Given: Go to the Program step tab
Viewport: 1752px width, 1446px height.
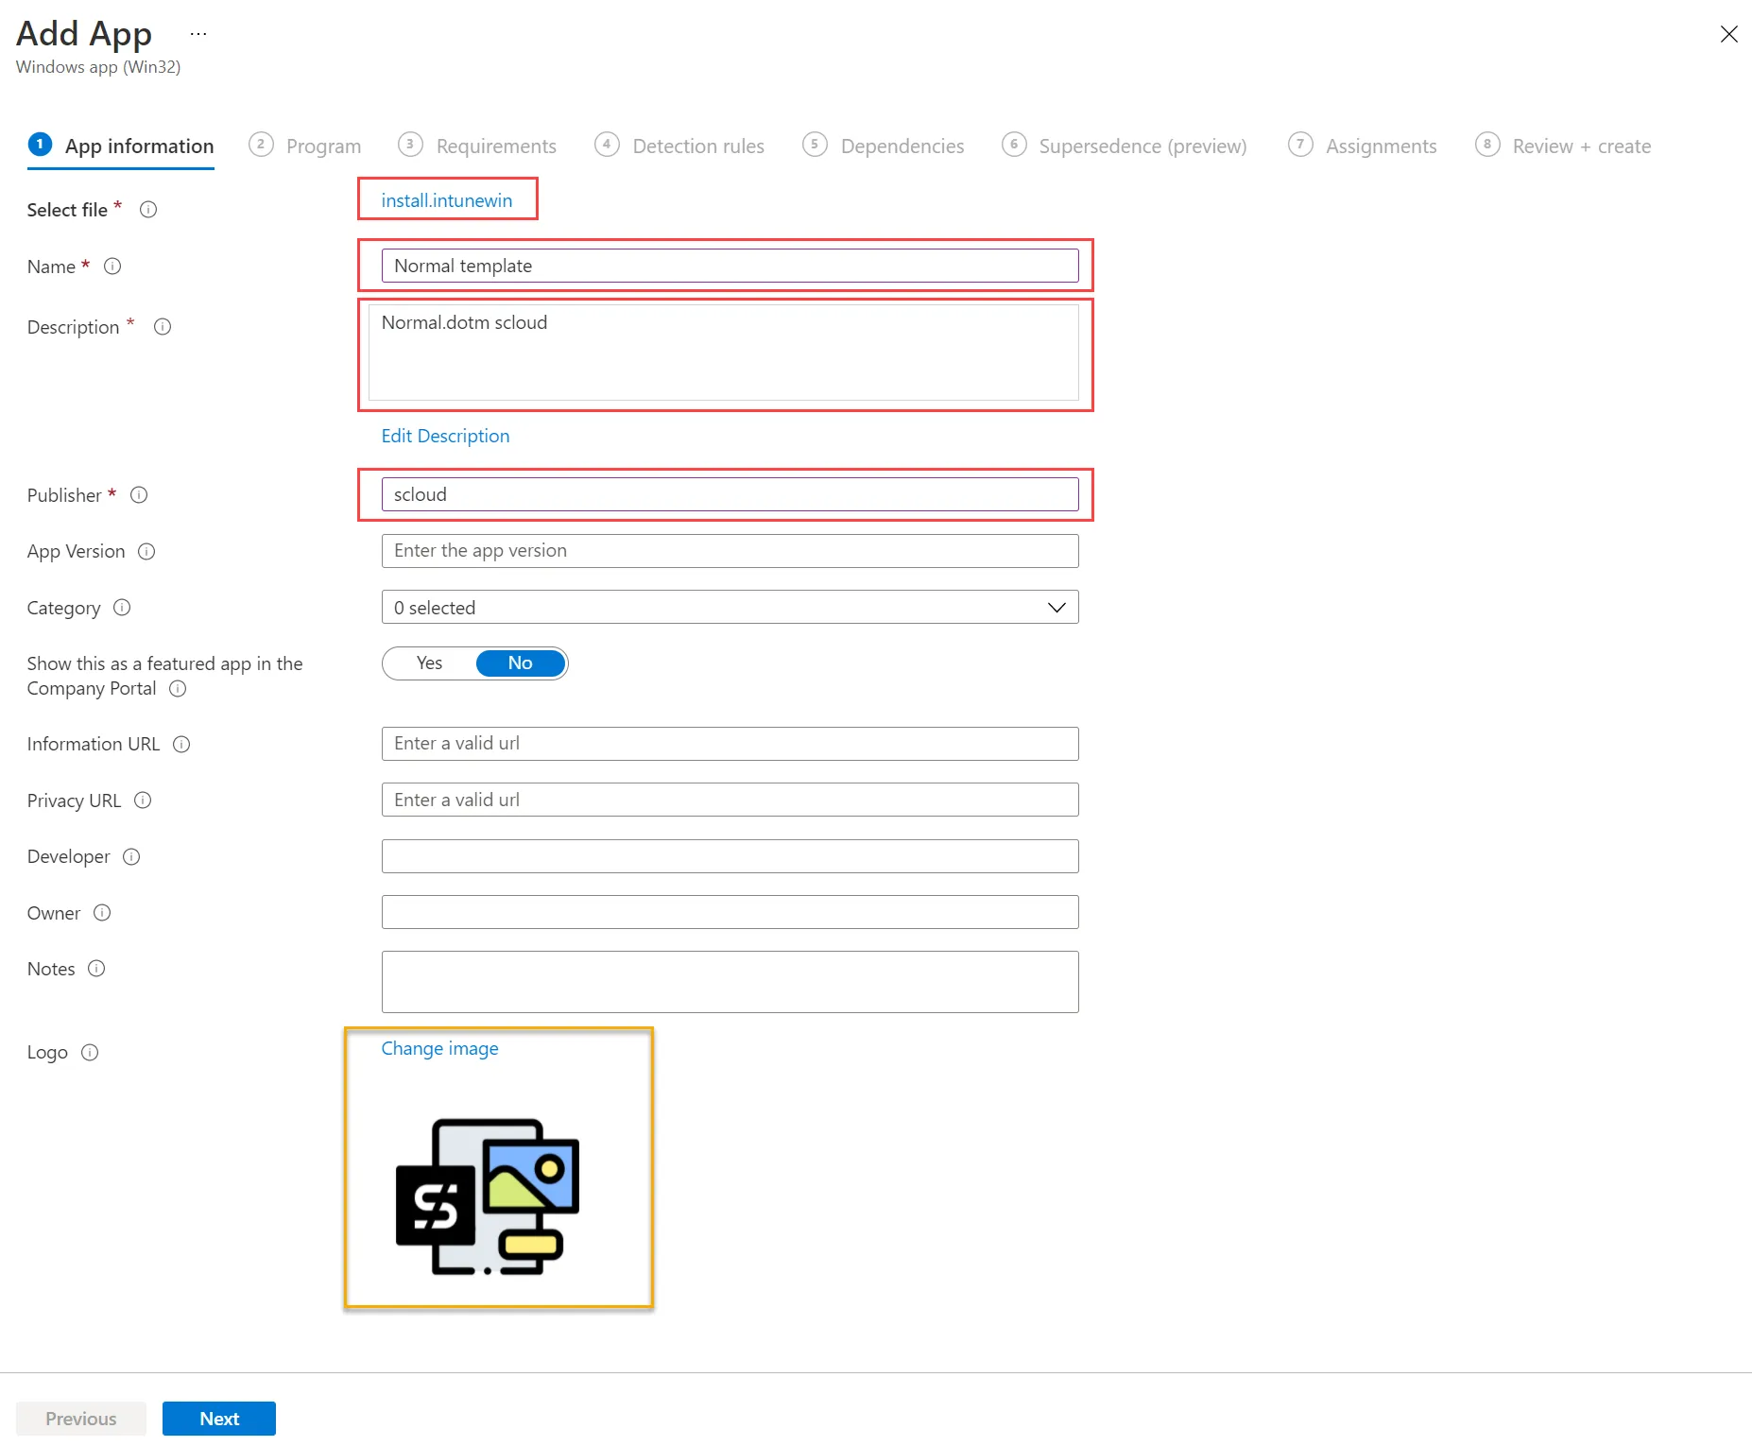Looking at the screenshot, I should pyautogui.click(x=305, y=146).
